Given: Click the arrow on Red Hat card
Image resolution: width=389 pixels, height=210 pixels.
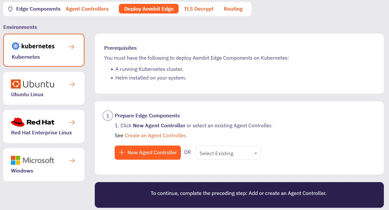Looking at the screenshot, I should (x=72, y=122).
